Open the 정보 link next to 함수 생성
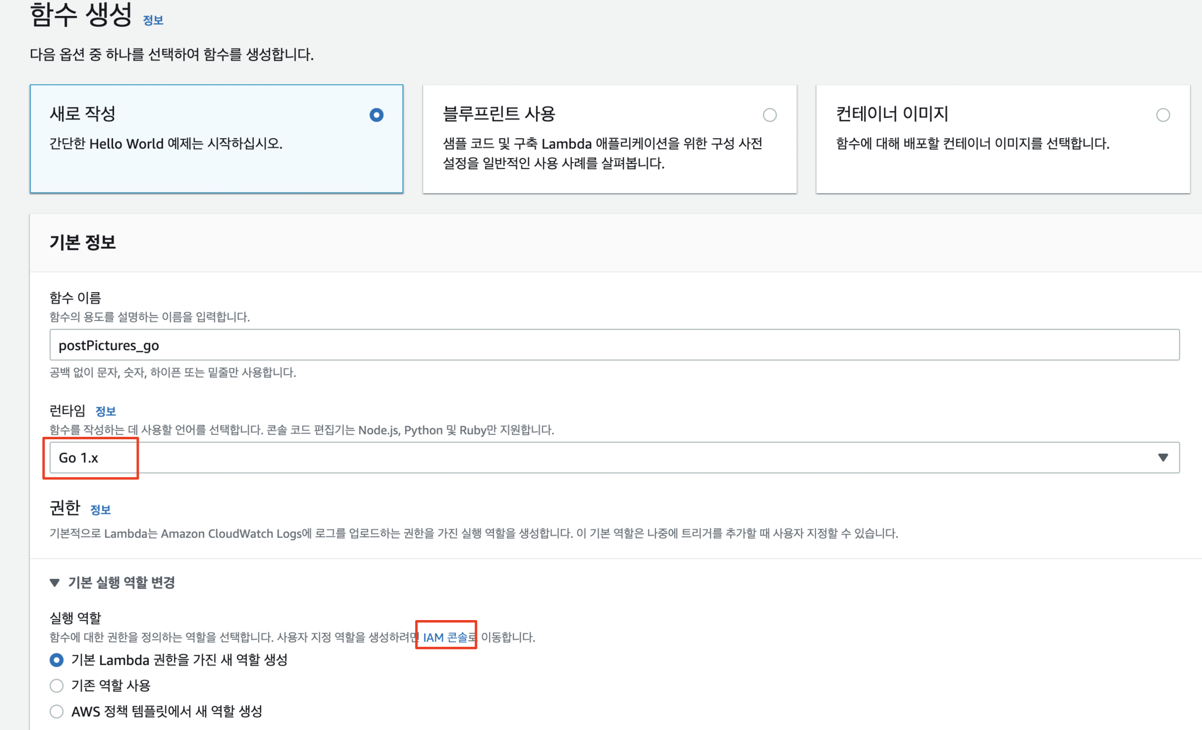 coord(153,20)
